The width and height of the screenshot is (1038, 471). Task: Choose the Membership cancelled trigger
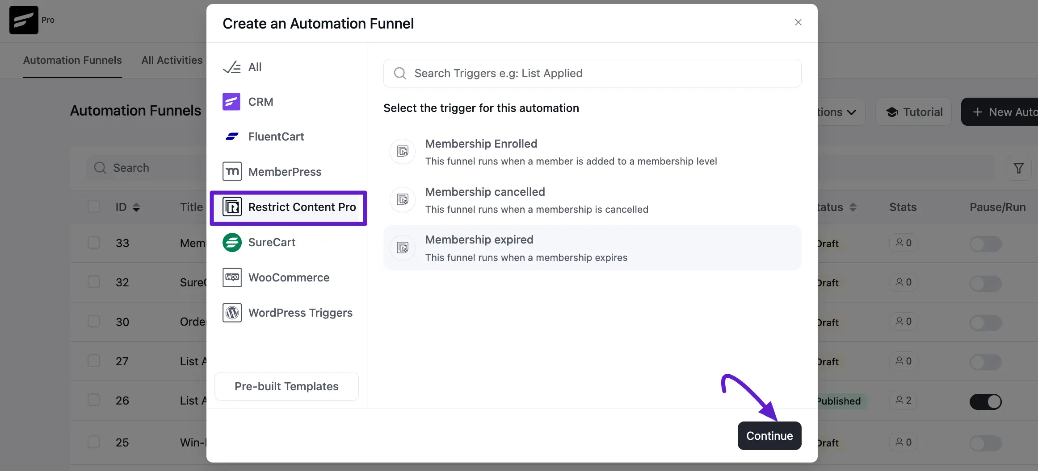[x=592, y=200]
